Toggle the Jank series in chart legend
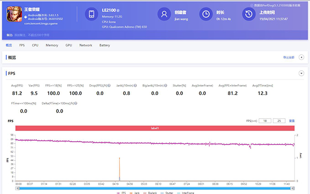 [134, 193]
